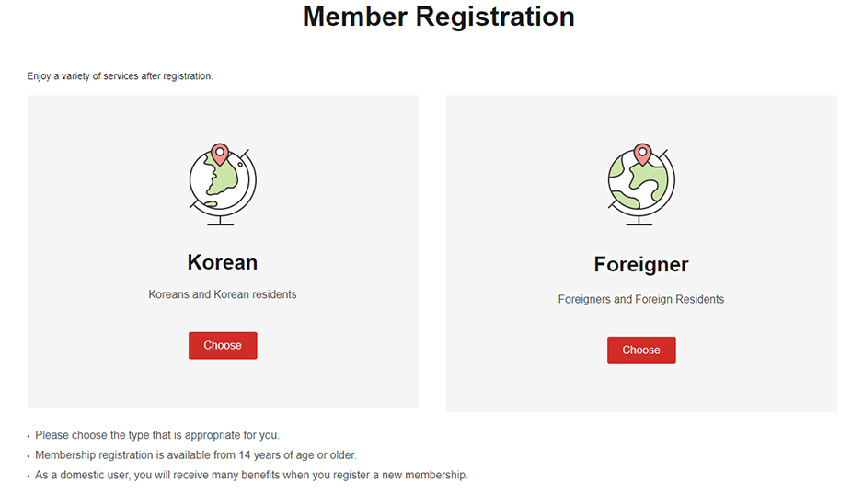Click the world globe icon for Foreigner
This screenshot has width=863, height=494.
641,184
